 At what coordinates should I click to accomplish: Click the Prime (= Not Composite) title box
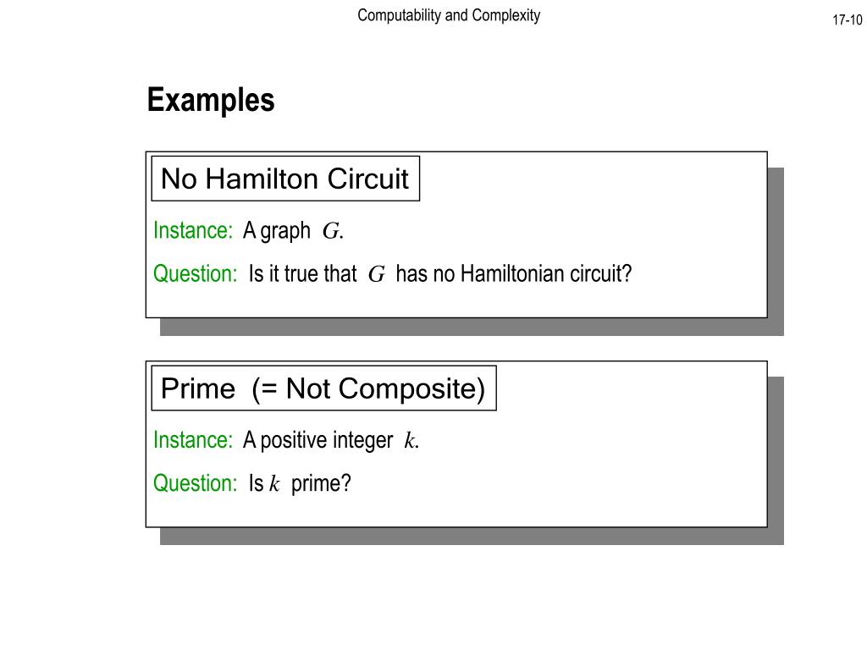tap(323, 388)
